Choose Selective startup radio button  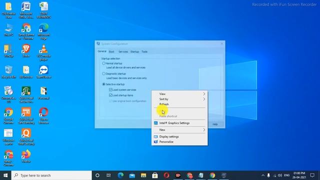point(103,84)
